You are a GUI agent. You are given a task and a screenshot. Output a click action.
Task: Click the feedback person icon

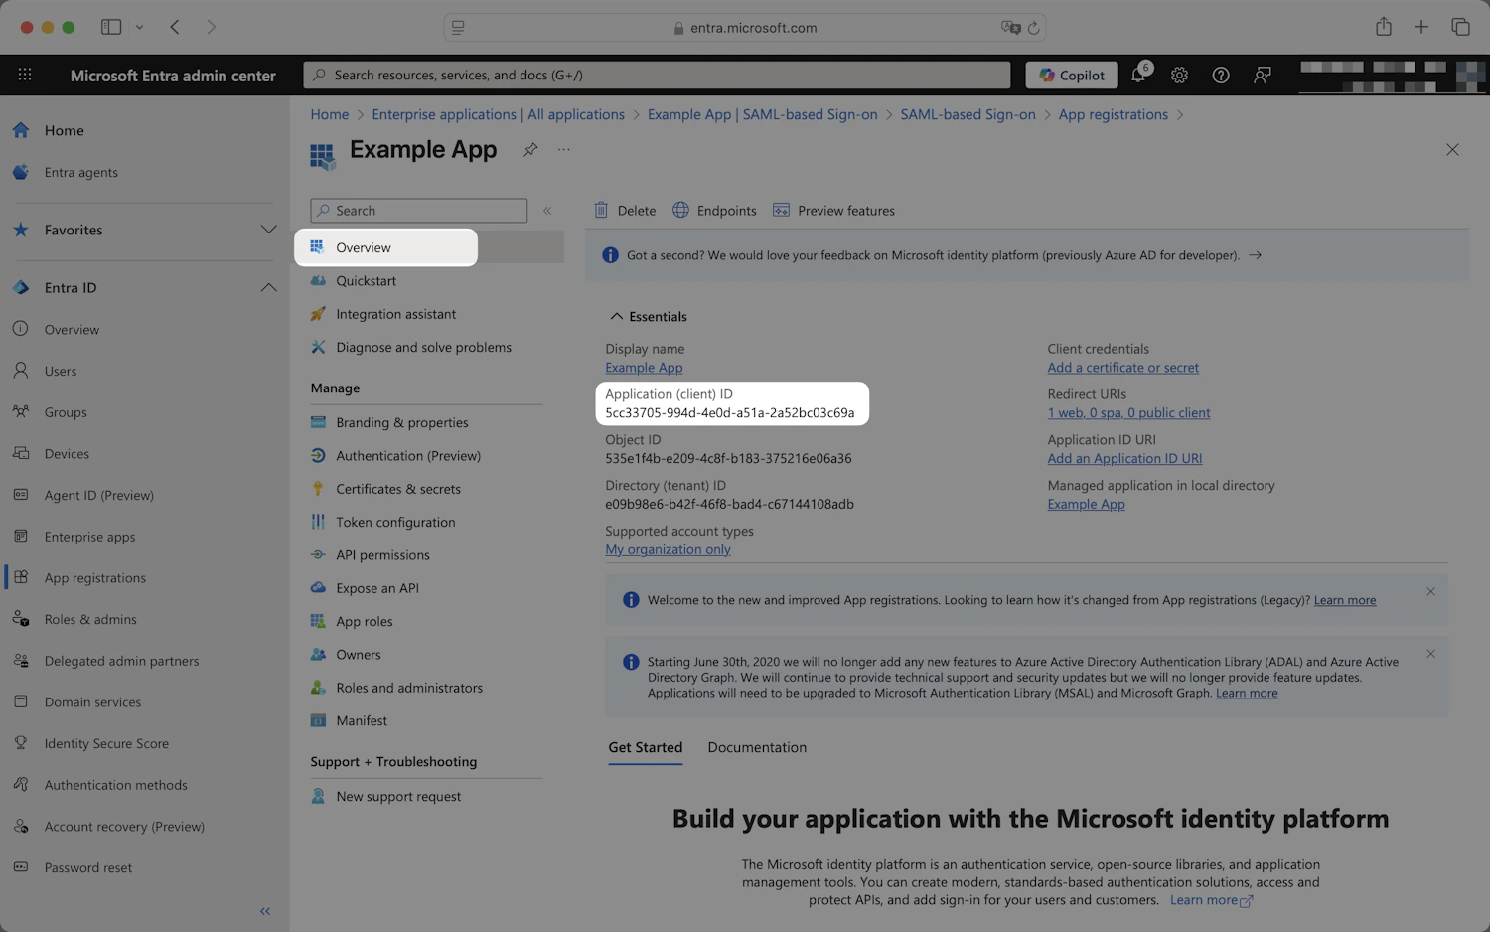click(x=1263, y=75)
